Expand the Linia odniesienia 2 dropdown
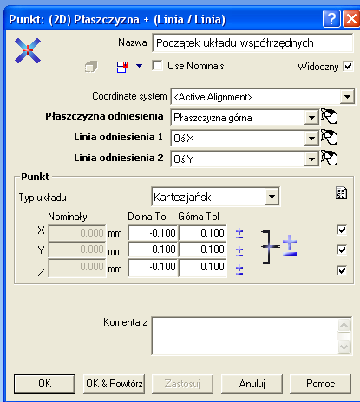 [x=311, y=159]
